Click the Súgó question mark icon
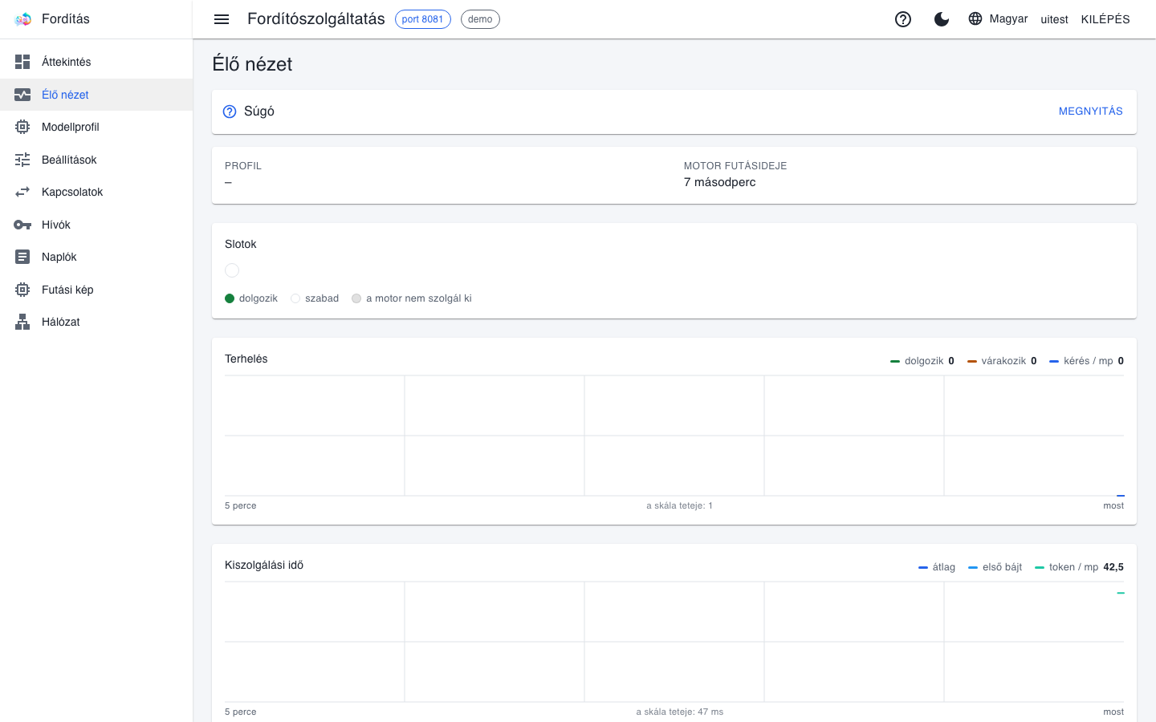Viewport: 1156px width, 722px height. [230, 112]
